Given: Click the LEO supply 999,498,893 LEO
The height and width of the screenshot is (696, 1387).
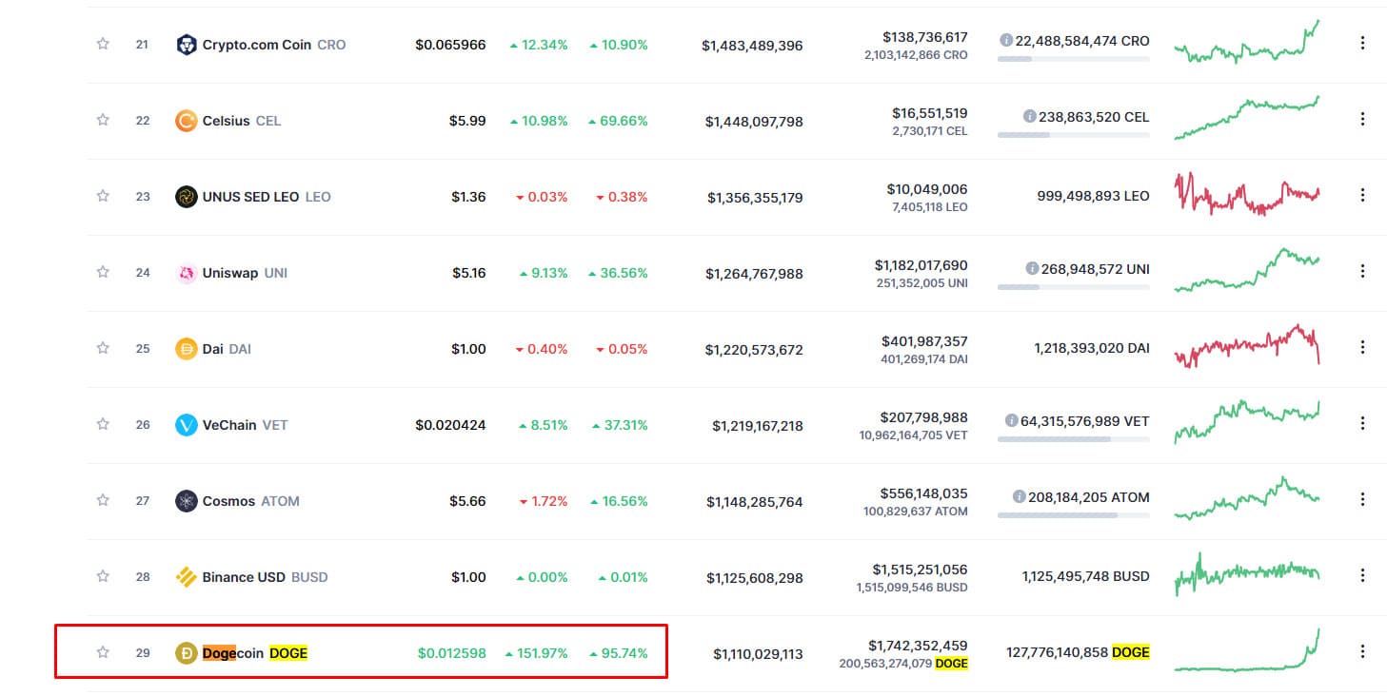Looking at the screenshot, I should (1093, 196).
